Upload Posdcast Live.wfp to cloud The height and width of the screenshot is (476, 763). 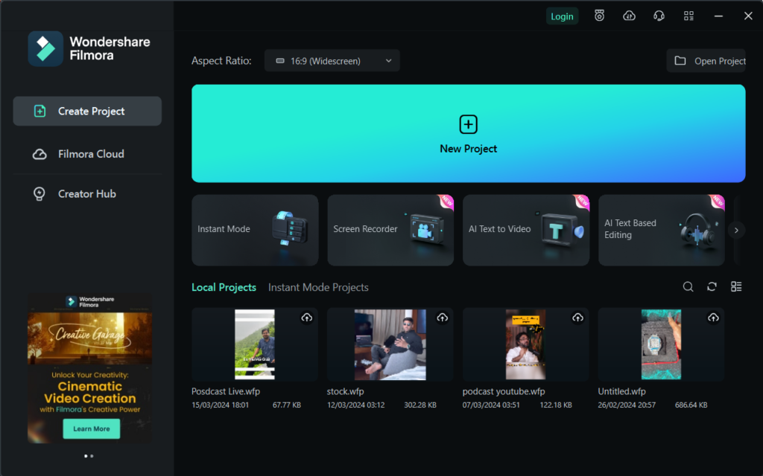click(306, 318)
